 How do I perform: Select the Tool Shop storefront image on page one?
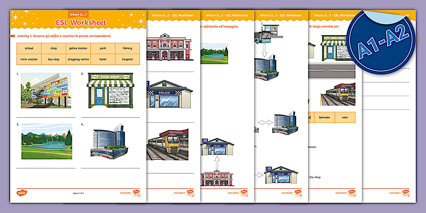point(111,90)
